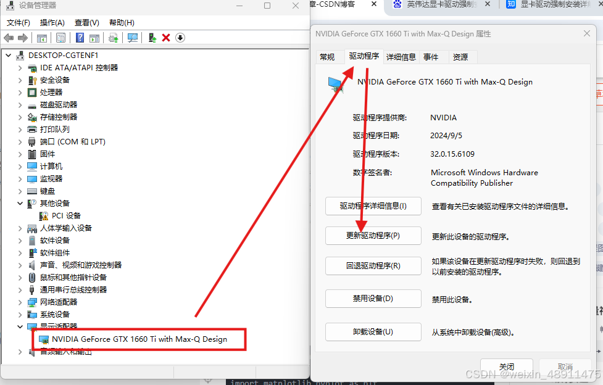Select the PCI 设备 tree item
Image resolution: width=603 pixels, height=385 pixels.
point(60,216)
